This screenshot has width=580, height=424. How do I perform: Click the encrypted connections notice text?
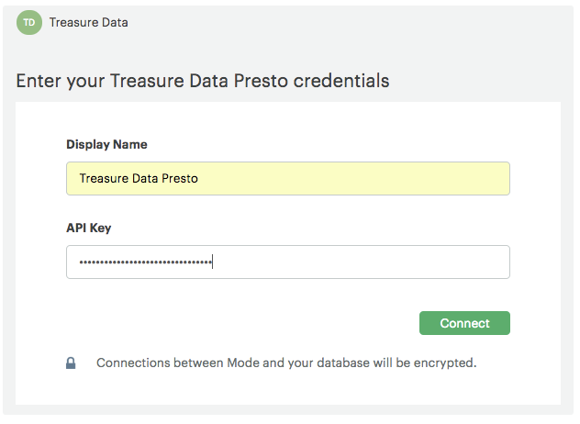[x=286, y=363]
